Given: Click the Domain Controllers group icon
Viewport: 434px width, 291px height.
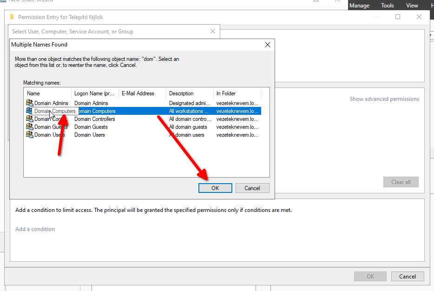Looking at the screenshot, I should 30,119.
